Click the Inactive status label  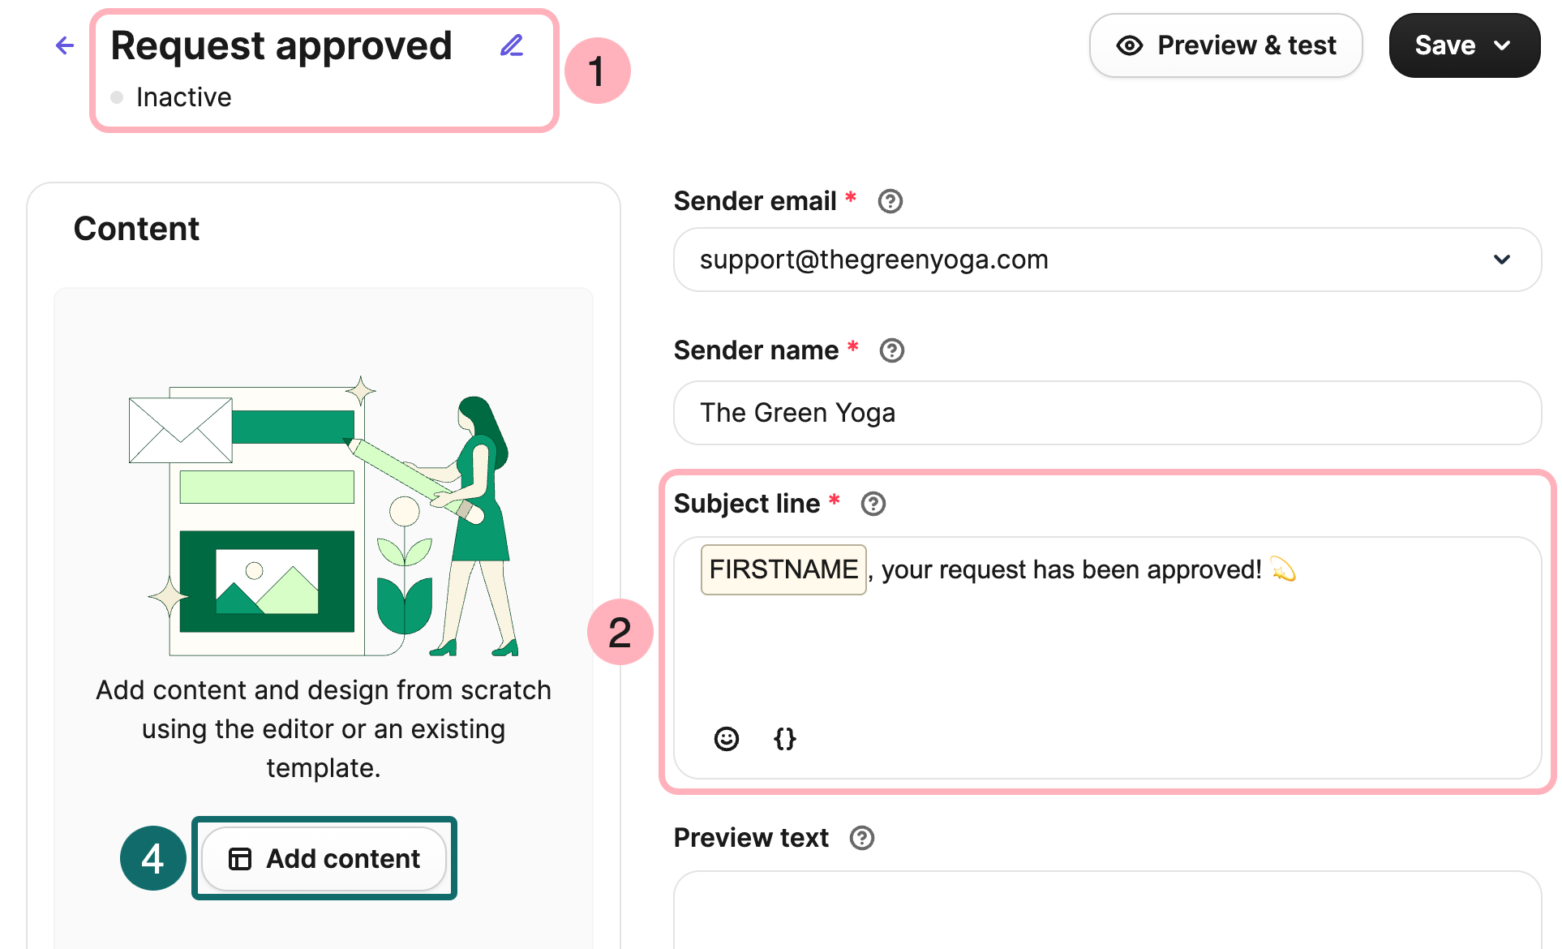184,97
